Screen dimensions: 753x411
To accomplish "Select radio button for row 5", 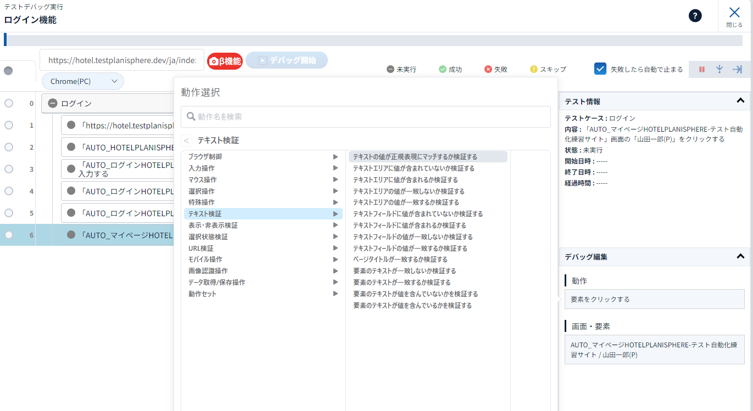I will (9, 213).
